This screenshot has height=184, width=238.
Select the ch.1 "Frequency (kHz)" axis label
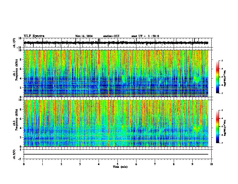pos(17,70)
